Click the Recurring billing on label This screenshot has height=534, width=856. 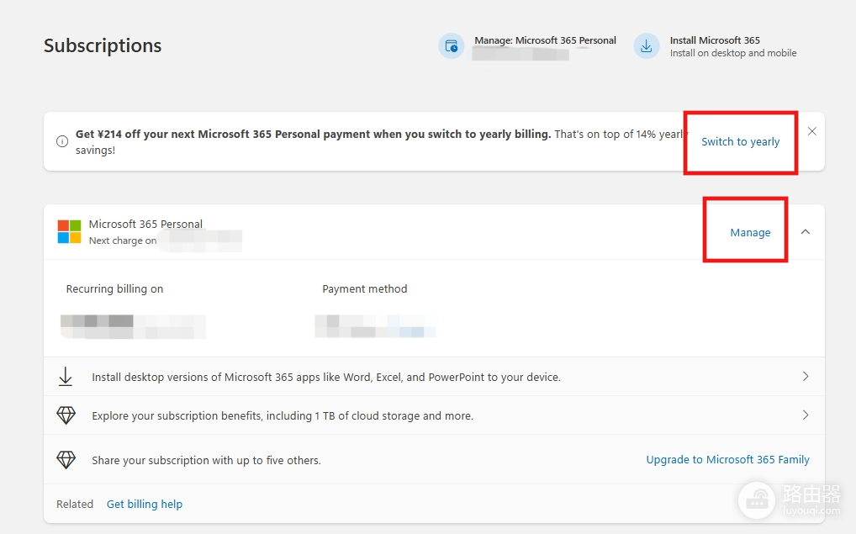click(114, 288)
